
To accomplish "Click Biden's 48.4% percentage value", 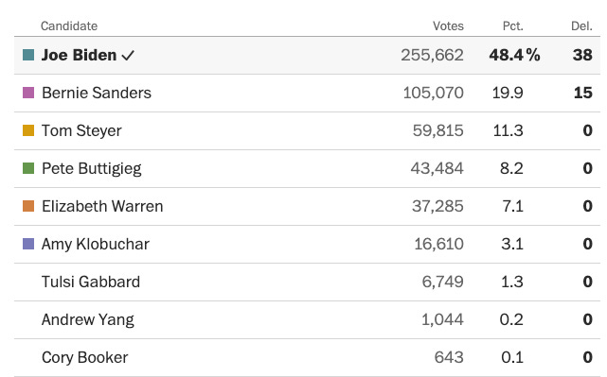I will (514, 55).
